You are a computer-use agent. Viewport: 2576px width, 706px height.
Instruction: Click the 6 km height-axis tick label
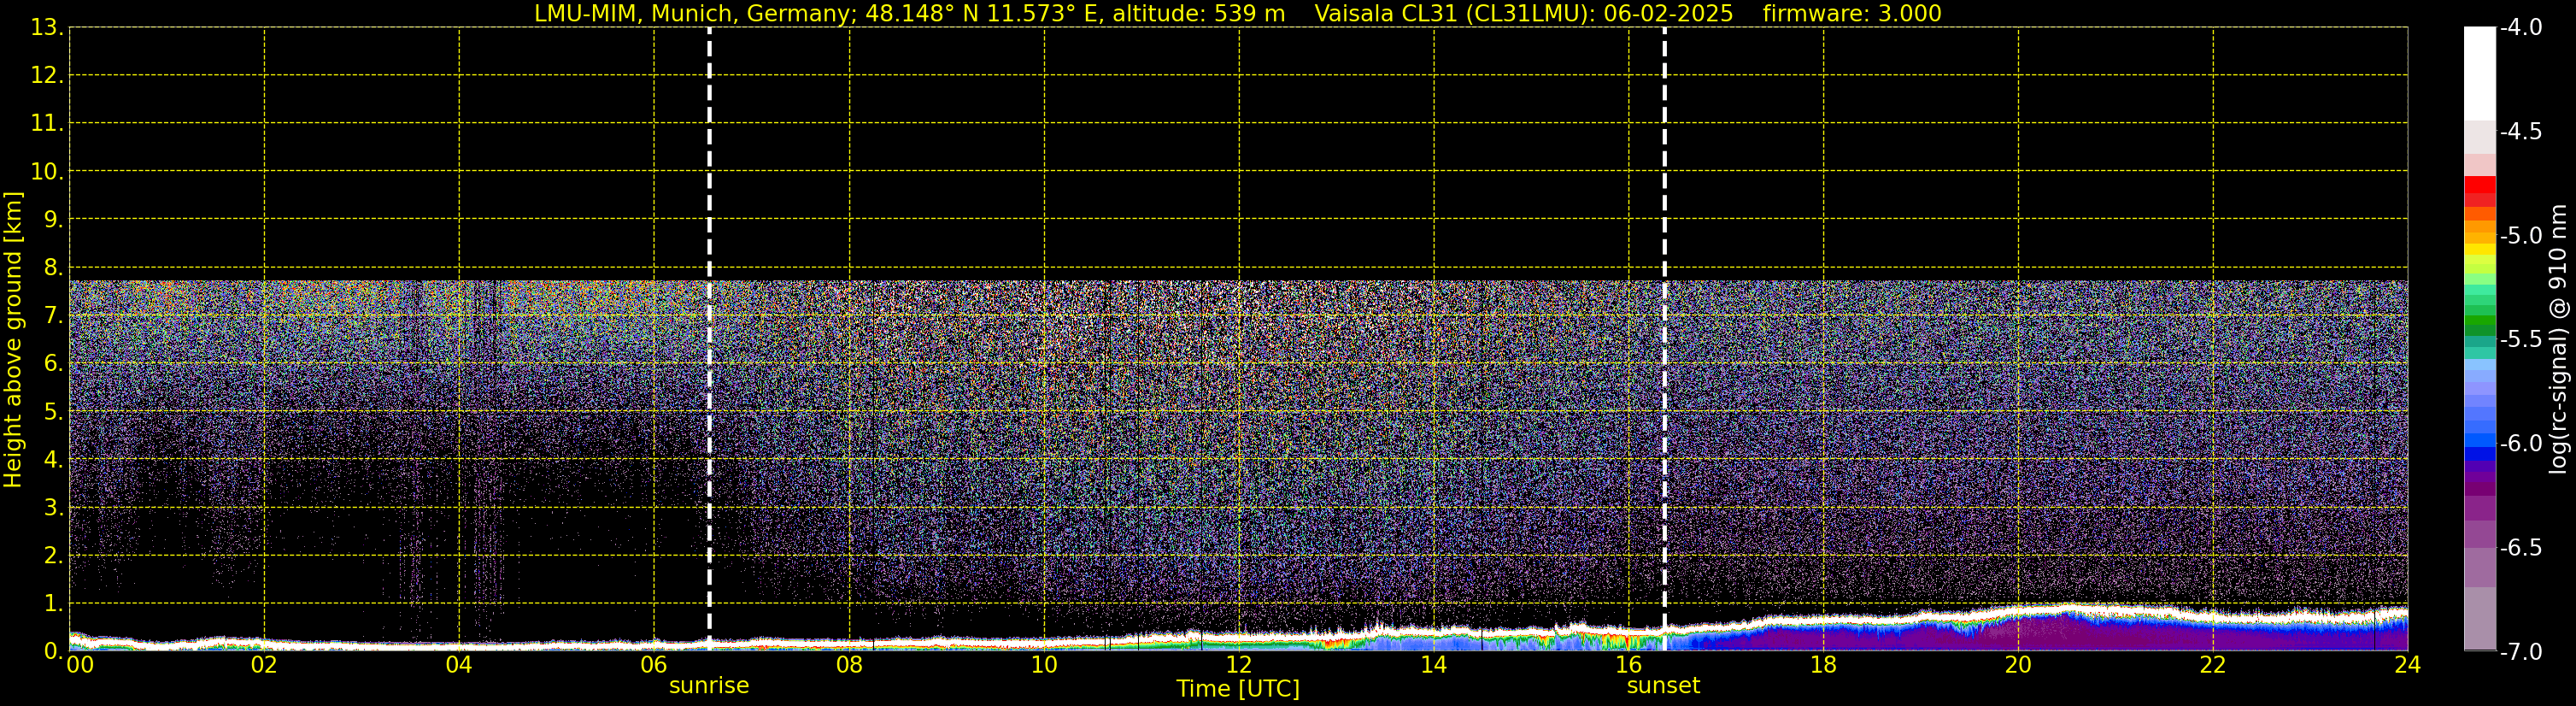(x=53, y=364)
